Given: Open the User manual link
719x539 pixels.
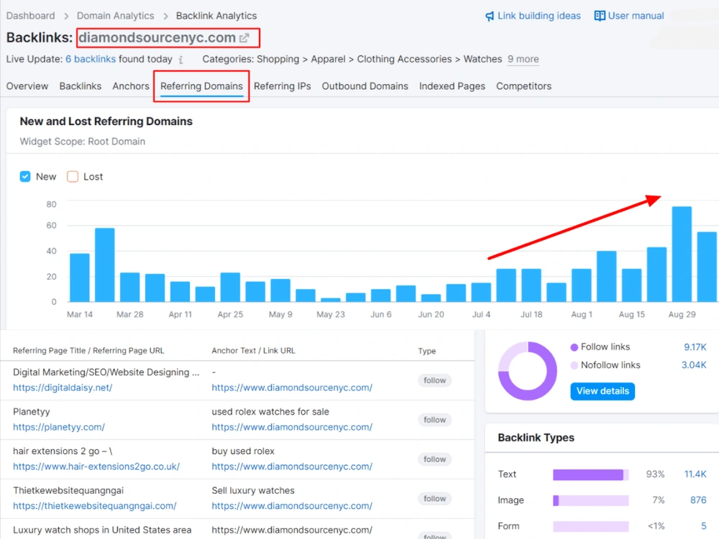Looking at the screenshot, I should (x=636, y=16).
